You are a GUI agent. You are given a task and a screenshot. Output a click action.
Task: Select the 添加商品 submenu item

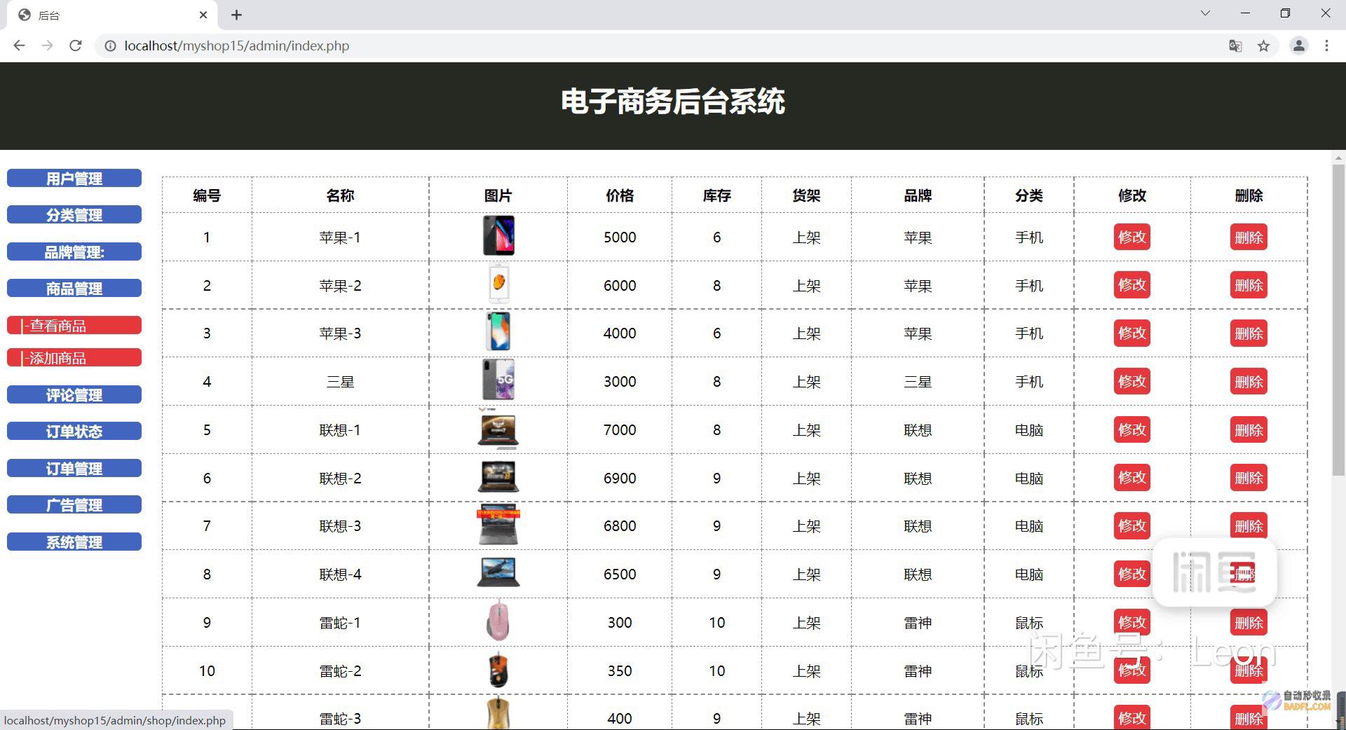(x=74, y=357)
